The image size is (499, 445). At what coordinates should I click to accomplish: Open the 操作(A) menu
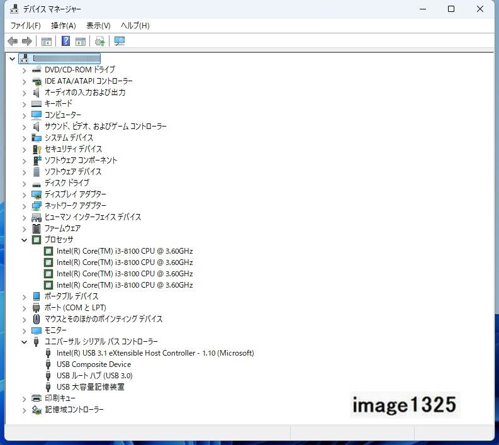(x=64, y=25)
